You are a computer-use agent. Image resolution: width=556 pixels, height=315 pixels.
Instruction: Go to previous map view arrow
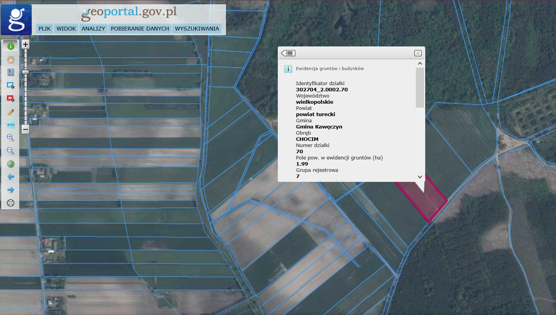(10, 177)
